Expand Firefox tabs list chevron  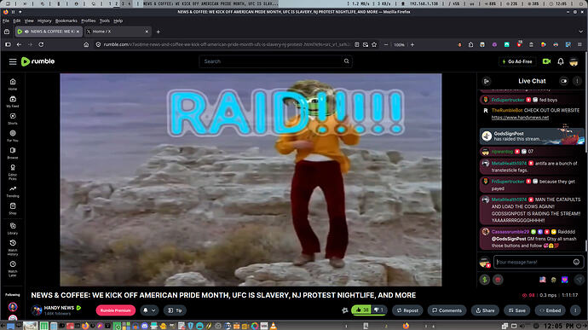click(x=581, y=32)
